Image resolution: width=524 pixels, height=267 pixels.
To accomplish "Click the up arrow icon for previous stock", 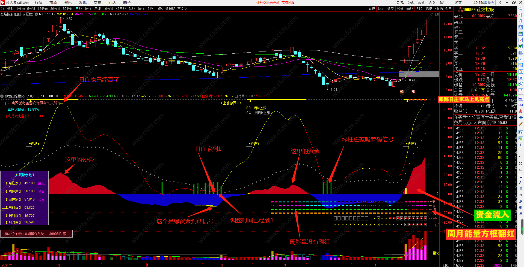I will coord(521,15).
